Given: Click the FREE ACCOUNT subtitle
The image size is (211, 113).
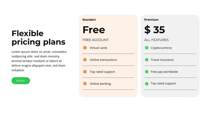Looking at the screenshot, I should (95, 40).
